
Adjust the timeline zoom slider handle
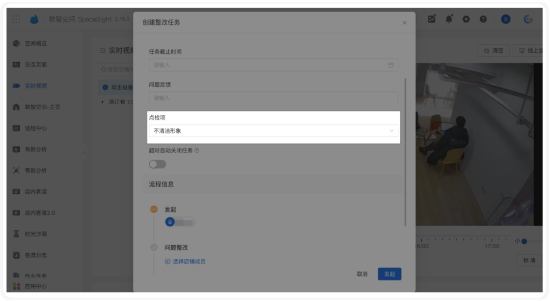pos(524,241)
